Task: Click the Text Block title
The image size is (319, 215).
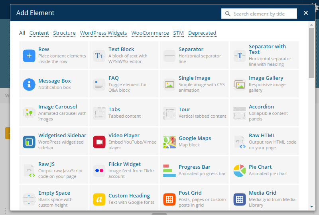Action: [x=121, y=49]
